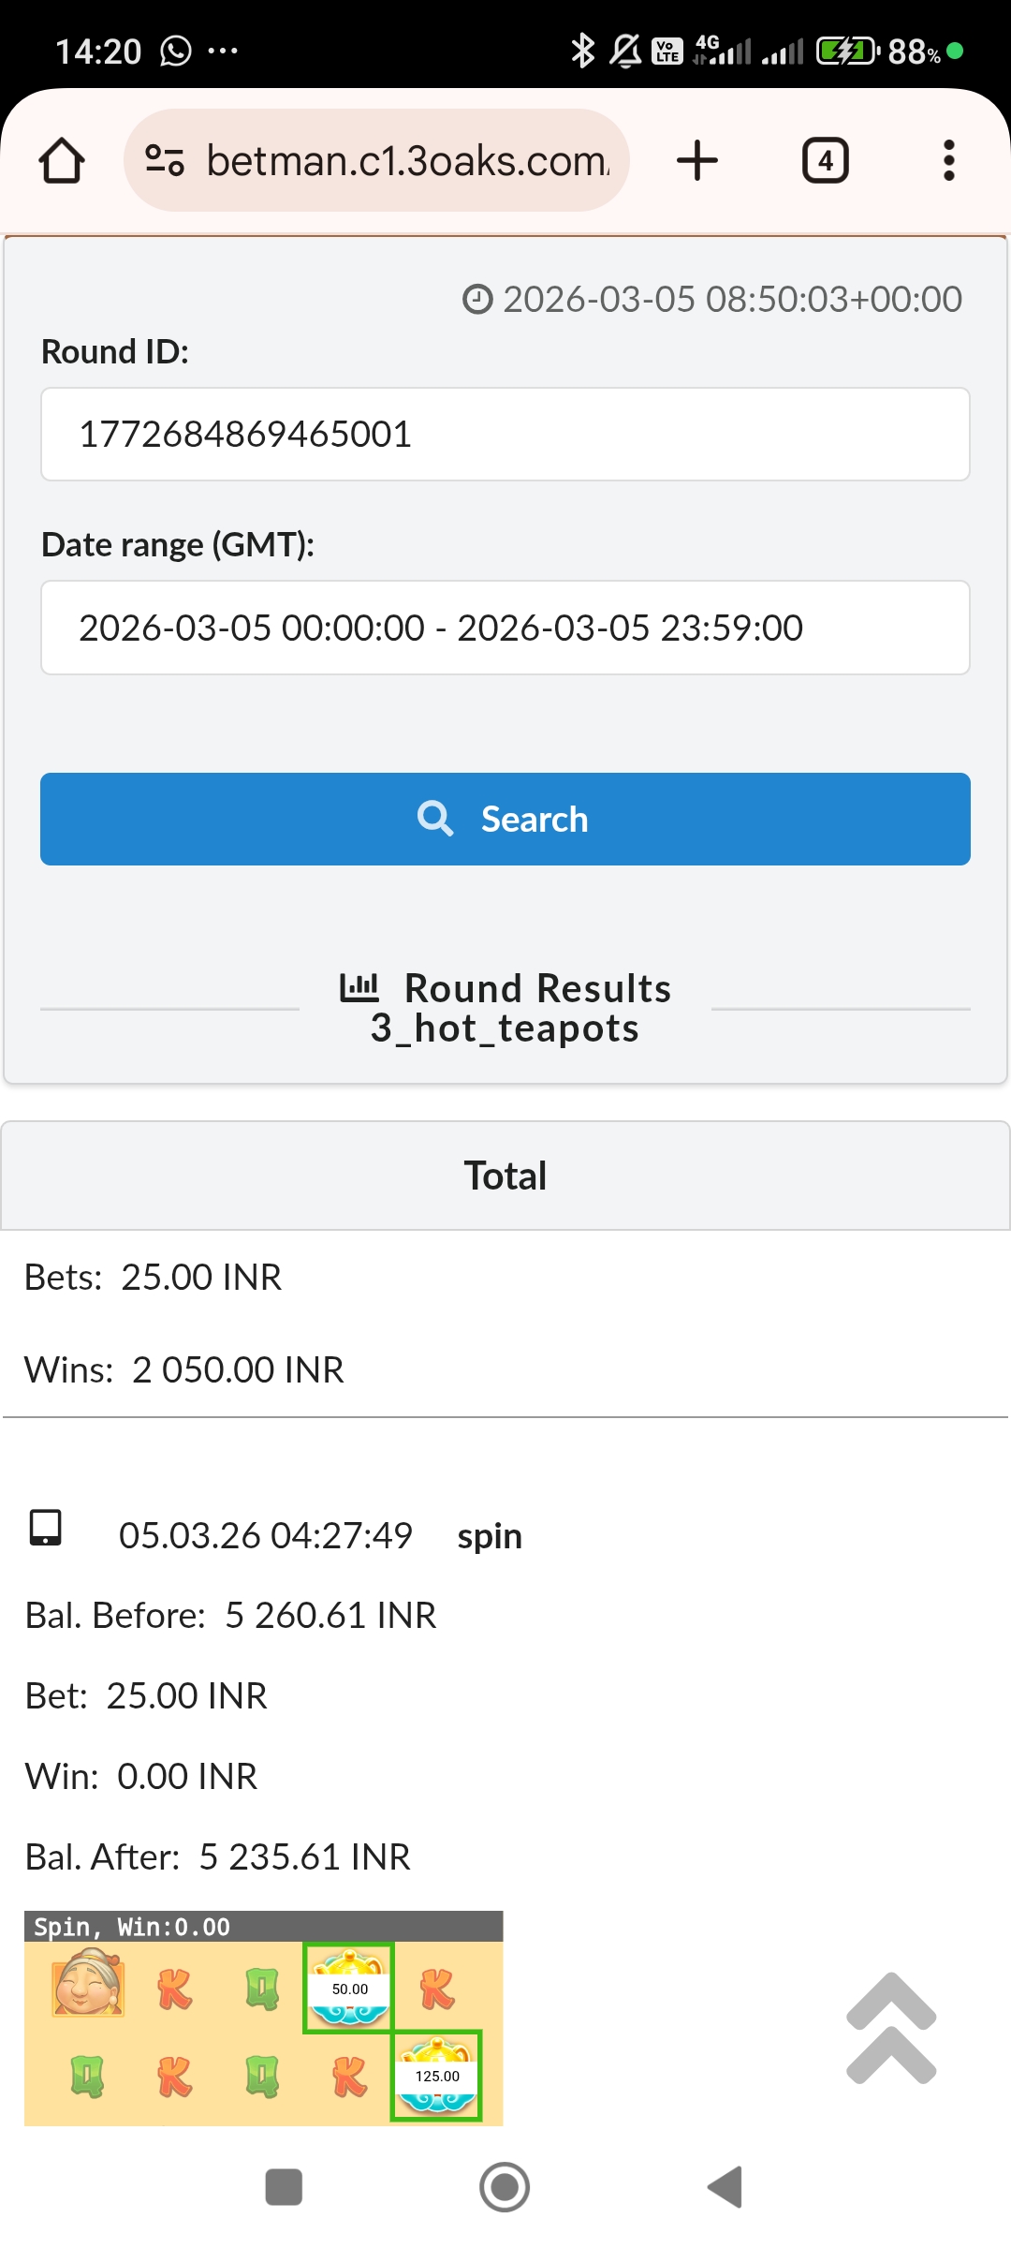
Task: Tap the grandmother character symbol
Action: tap(88, 1982)
